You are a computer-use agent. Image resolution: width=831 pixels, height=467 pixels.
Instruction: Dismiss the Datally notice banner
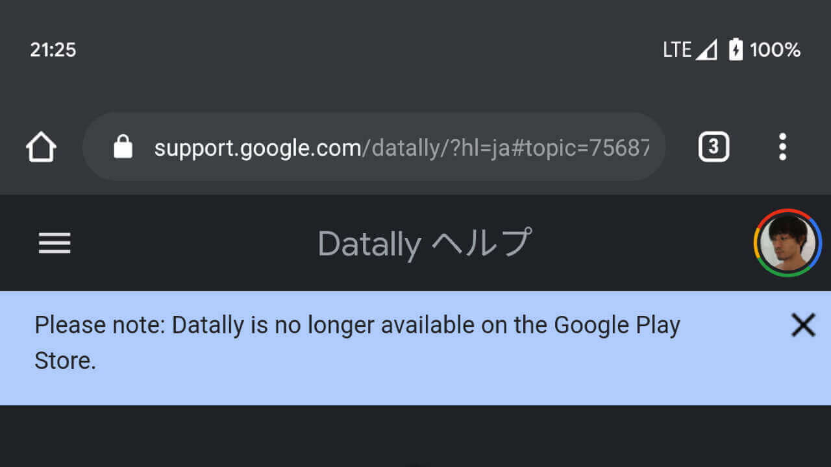[x=803, y=325]
